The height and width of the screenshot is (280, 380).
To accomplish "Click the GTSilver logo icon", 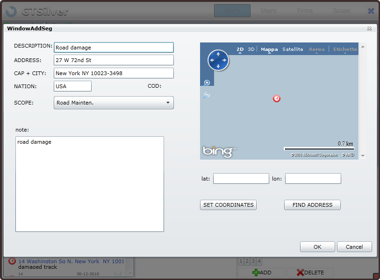I will (11, 11).
